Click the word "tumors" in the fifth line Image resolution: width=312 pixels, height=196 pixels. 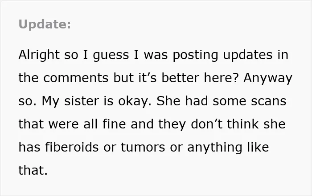pyautogui.click(x=143, y=148)
